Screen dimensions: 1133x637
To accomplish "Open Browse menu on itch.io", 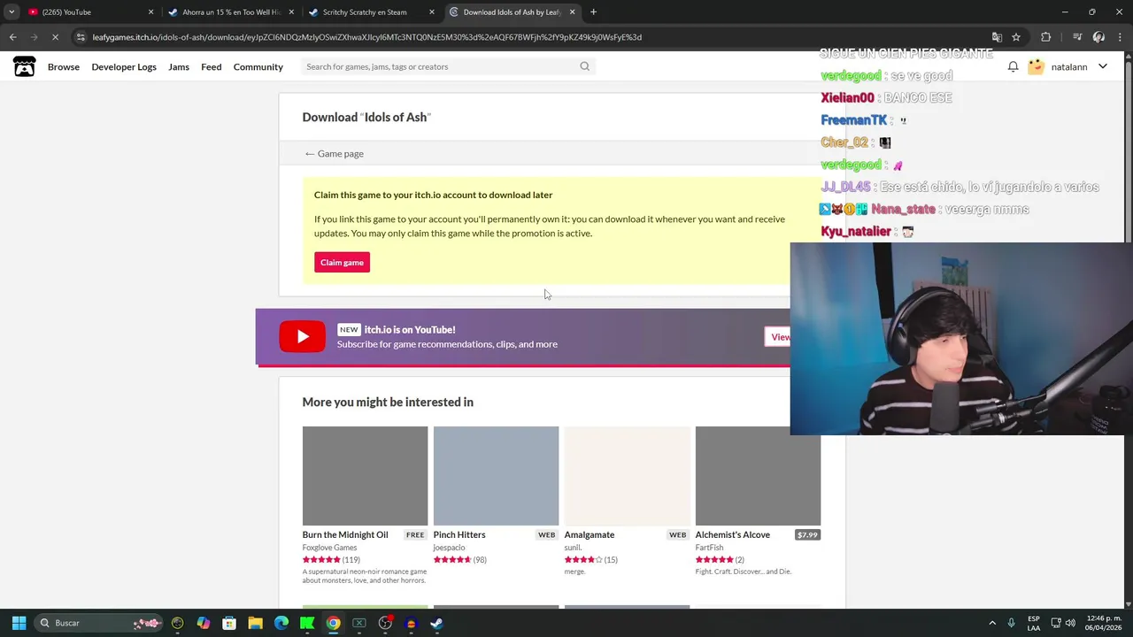I will point(64,66).
